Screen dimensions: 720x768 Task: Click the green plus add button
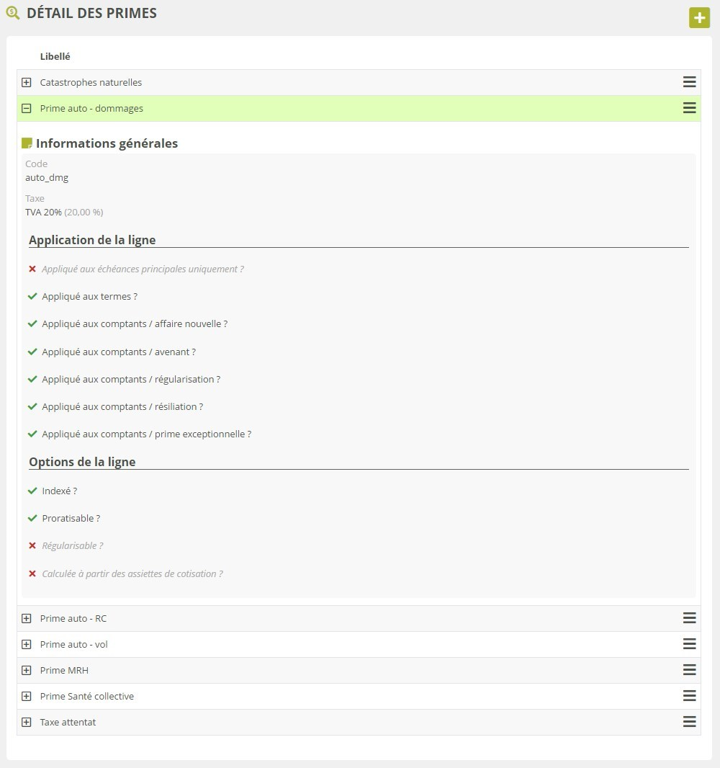pyautogui.click(x=699, y=18)
